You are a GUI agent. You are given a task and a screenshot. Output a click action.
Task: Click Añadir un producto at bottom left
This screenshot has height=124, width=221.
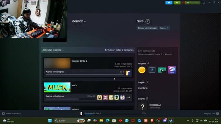pos(12,114)
